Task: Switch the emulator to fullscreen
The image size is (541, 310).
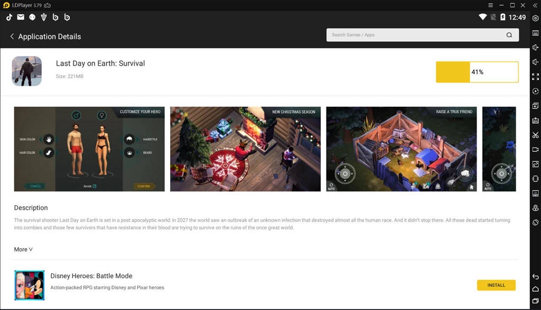Action: pyautogui.click(x=536, y=76)
